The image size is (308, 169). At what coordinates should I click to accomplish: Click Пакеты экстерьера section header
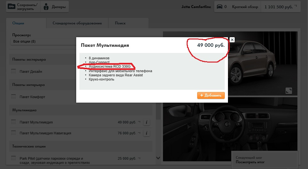click(x=81, y=59)
